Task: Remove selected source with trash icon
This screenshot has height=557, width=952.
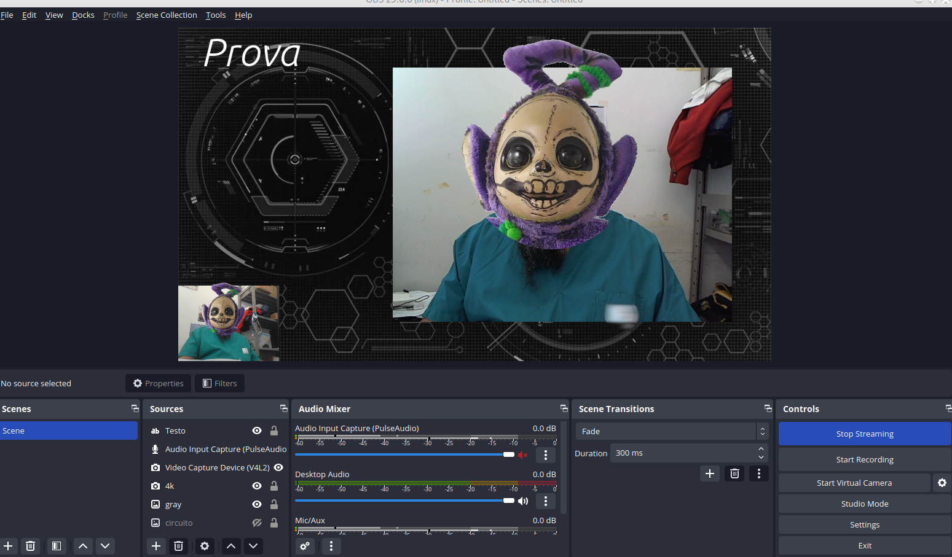Action: pos(178,546)
